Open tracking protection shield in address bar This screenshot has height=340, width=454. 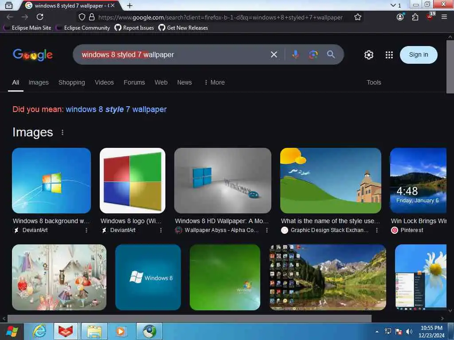82,17
